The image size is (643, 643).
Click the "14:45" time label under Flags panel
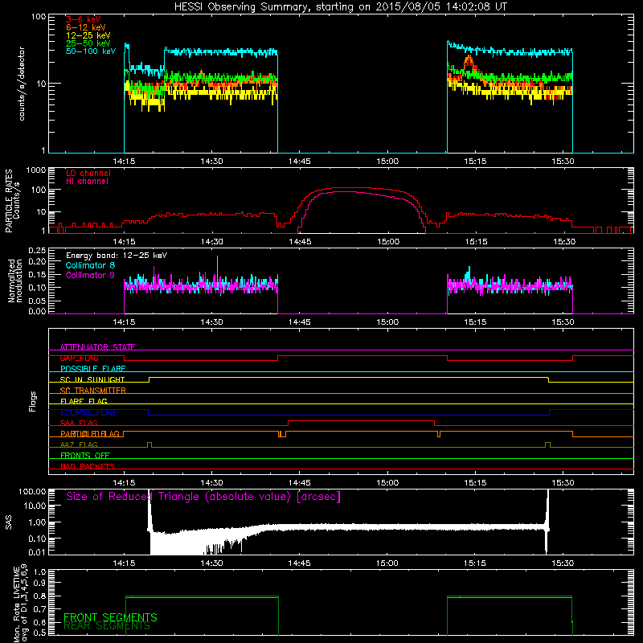(299, 482)
